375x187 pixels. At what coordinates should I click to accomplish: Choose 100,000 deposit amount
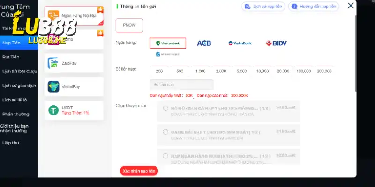(x=303, y=71)
